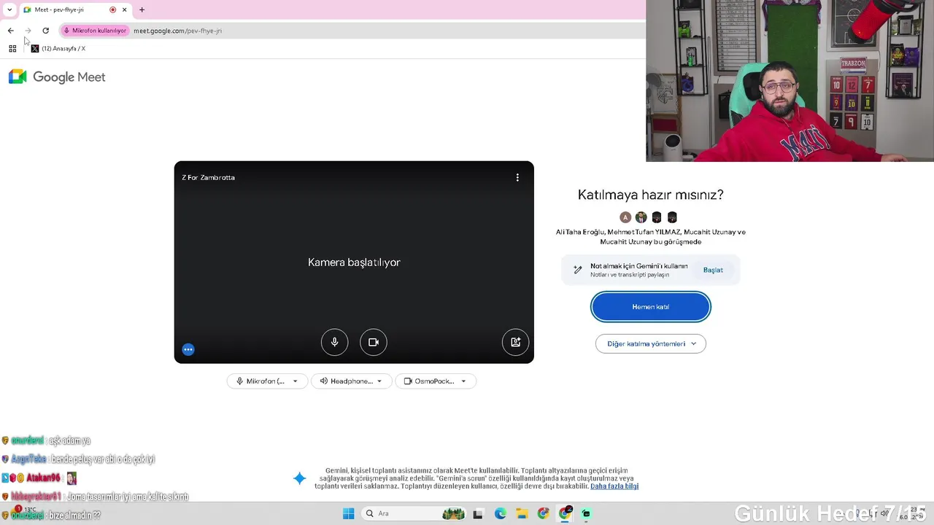
Task: Click the participant avatar with letter A
Action: click(x=625, y=217)
